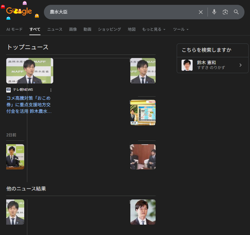Open Google Lens image search icon
The height and width of the screenshot is (235, 250).
coord(225,12)
